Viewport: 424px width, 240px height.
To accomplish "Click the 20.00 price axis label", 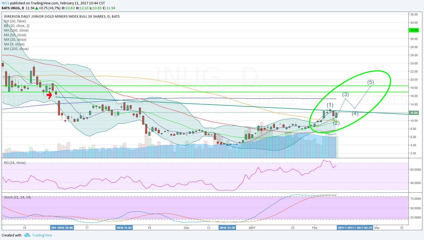I will [414, 80].
